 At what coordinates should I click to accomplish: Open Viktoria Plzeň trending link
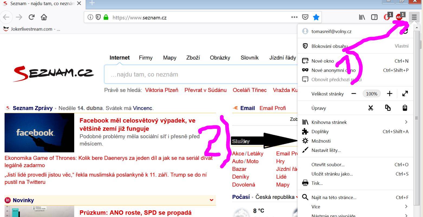(162, 90)
